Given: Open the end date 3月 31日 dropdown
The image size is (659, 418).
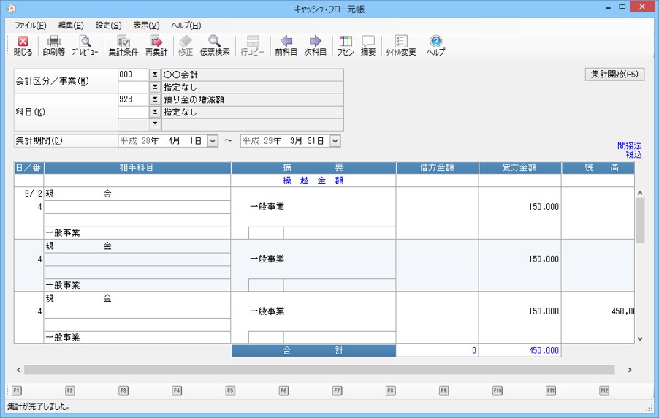Looking at the screenshot, I should coord(335,140).
